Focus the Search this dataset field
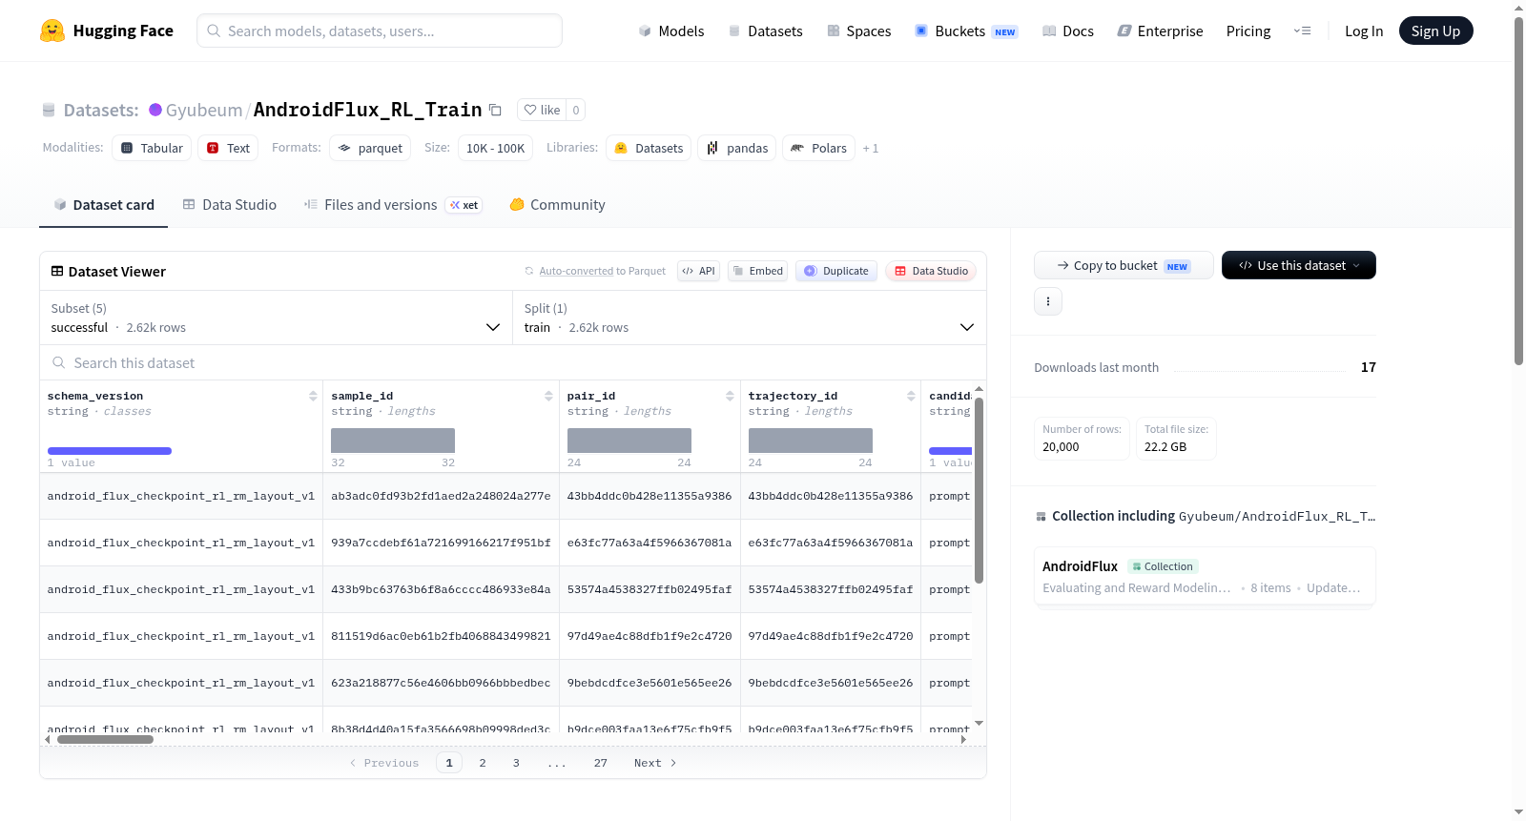The image size is (1526, 821). (513, 363)
